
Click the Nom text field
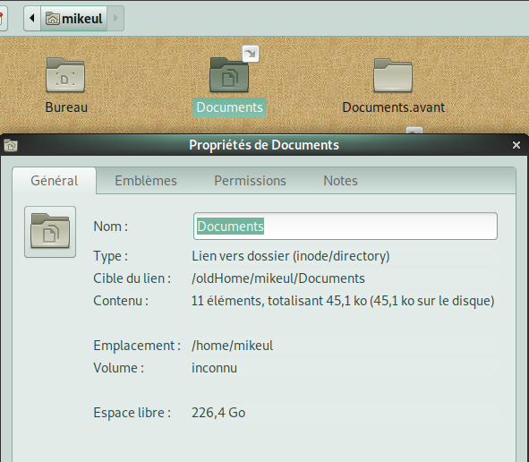(x=346, y=227)
